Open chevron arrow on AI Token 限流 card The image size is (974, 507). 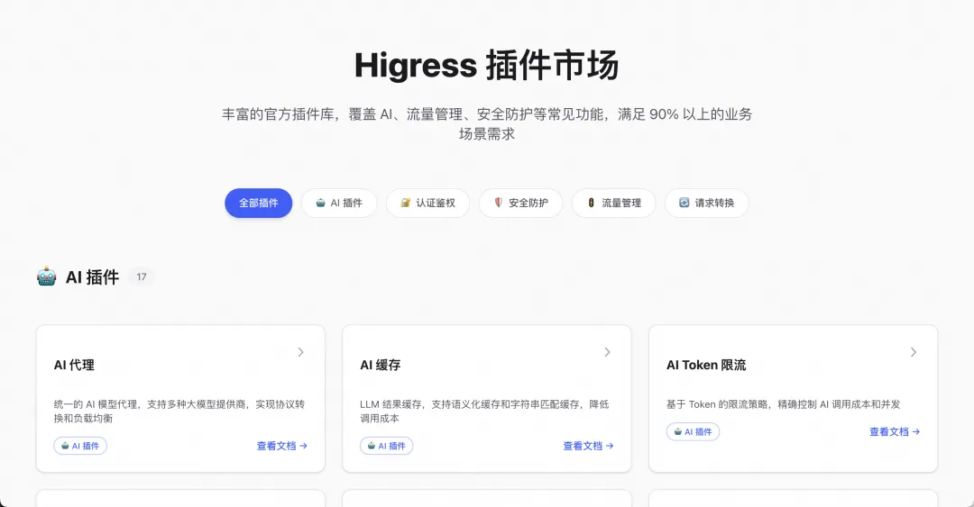coord(913,352)
